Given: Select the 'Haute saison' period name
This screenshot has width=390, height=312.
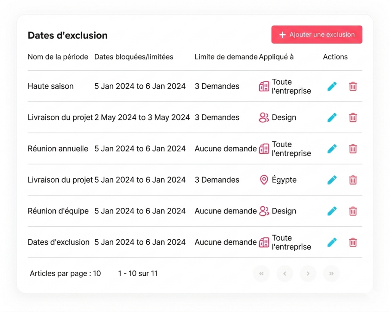Looking at the screenshot, I should pyautogui.click(x=51, y=86).
